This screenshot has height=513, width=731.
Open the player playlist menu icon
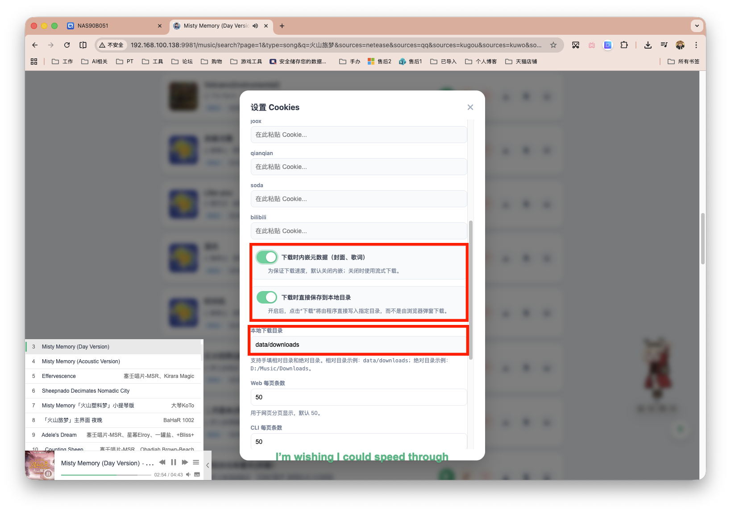click(x=196, y=462)
